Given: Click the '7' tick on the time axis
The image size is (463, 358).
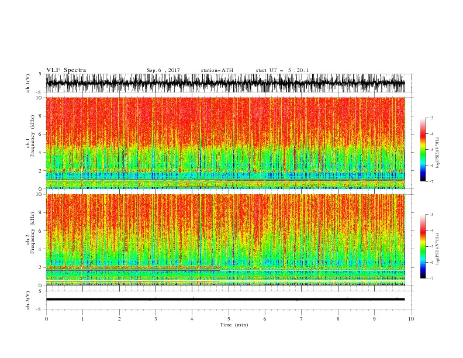Looking at the screenshot, I should tap(302, 319).
